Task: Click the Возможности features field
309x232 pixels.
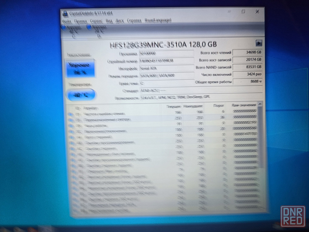Action: [x=201, y=97]
